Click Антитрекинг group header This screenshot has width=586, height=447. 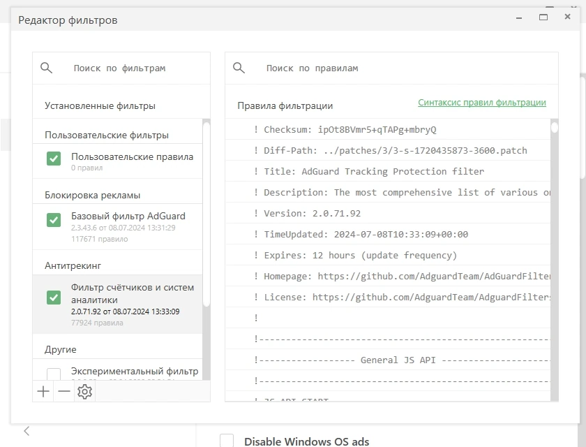click(73, 265)
